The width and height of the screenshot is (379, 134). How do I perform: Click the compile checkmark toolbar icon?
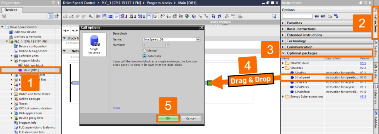[187, 16]
